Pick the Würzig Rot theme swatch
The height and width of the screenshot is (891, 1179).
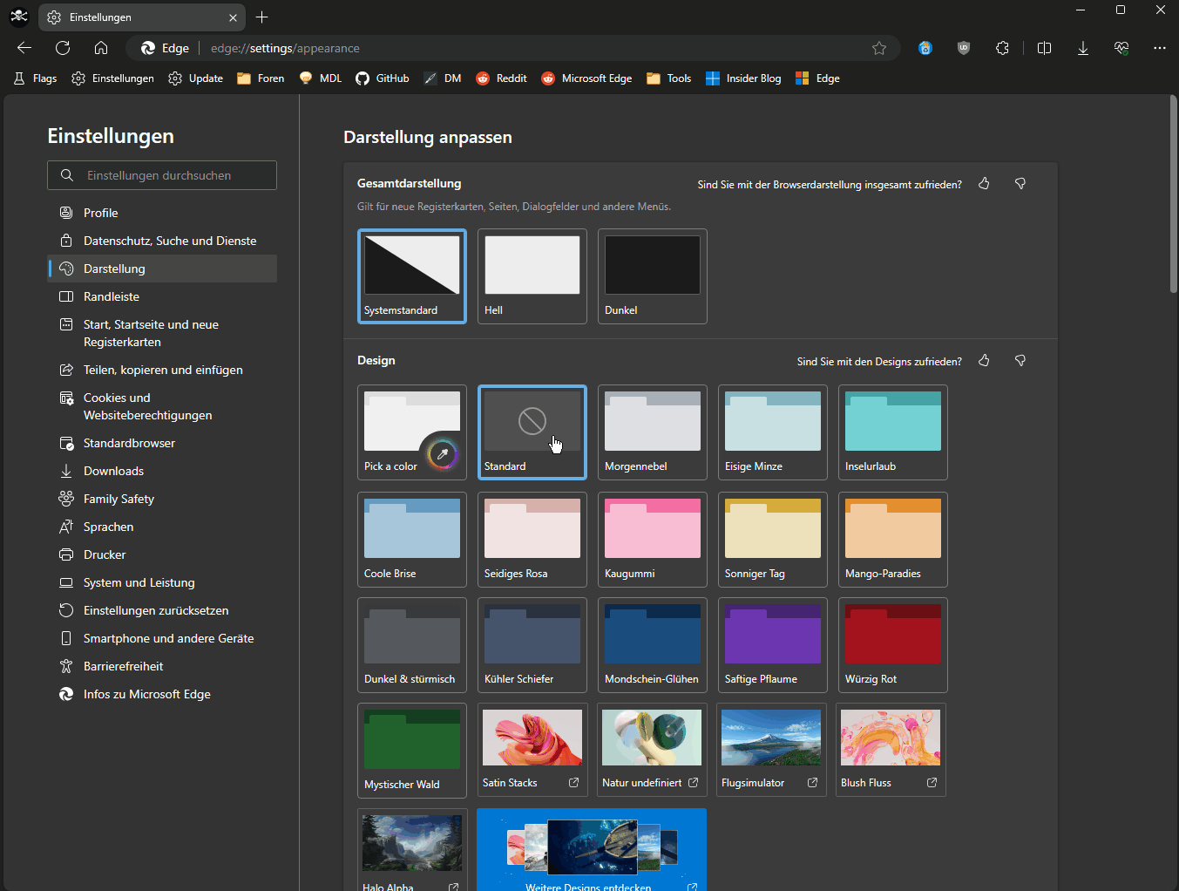click(893, 645)
